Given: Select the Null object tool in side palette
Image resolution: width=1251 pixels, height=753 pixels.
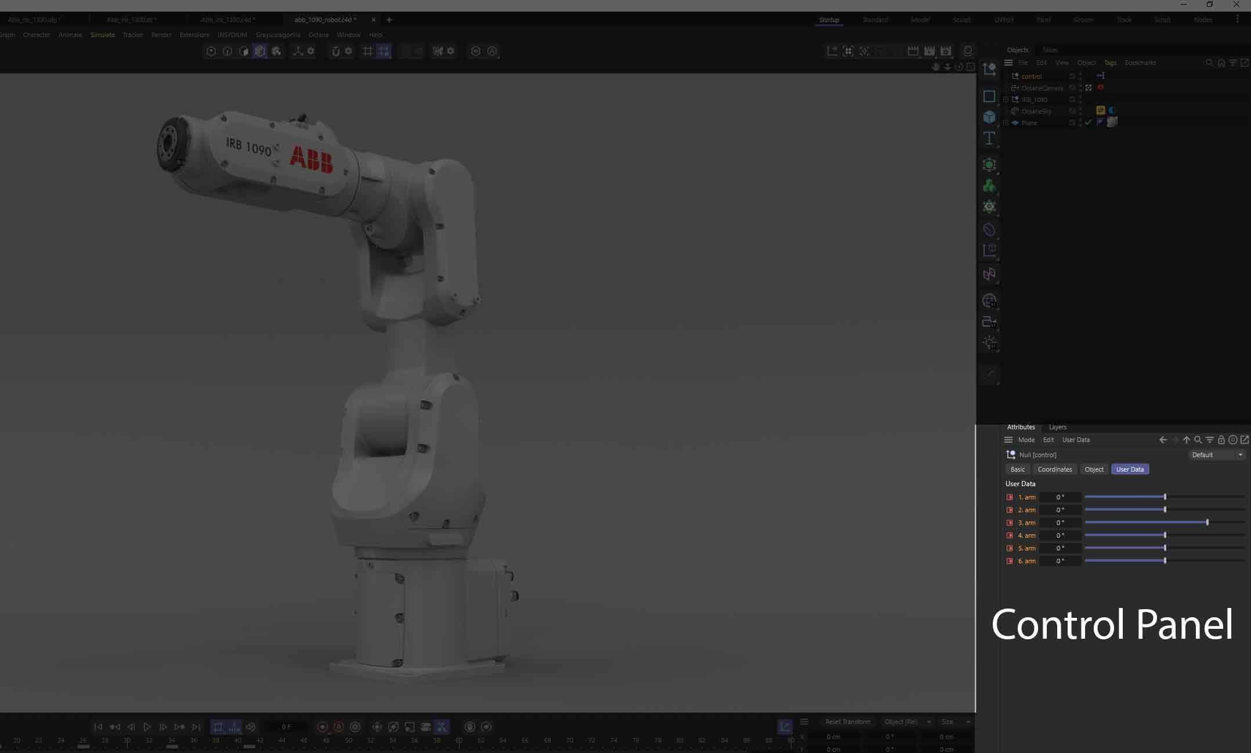Looking at the screenshot, I should tap(989, 70).
